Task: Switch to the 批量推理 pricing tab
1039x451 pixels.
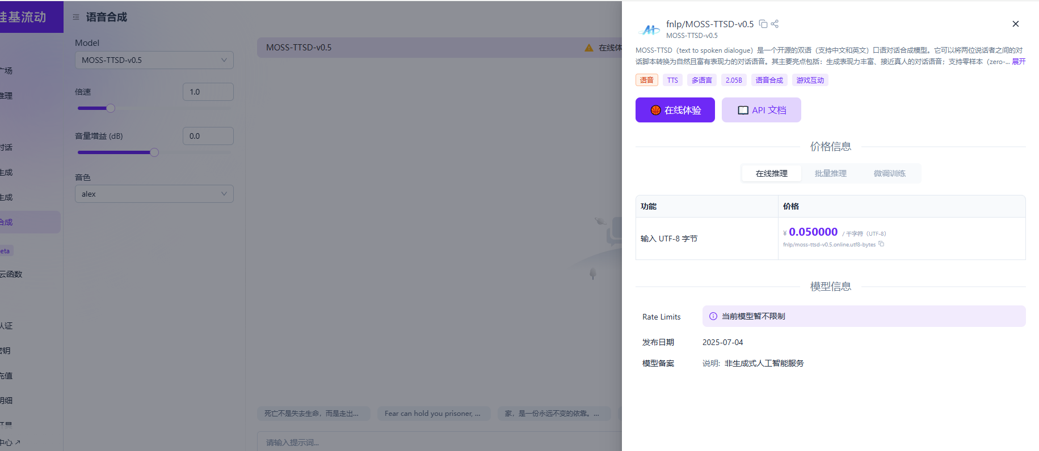Action: 831,173
